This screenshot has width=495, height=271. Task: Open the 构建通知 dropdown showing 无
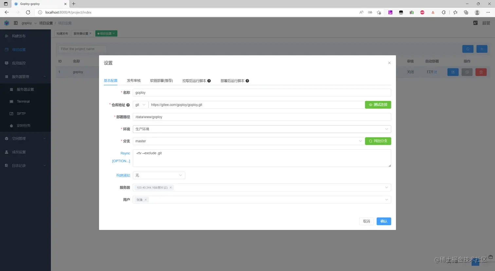point(159,175)
